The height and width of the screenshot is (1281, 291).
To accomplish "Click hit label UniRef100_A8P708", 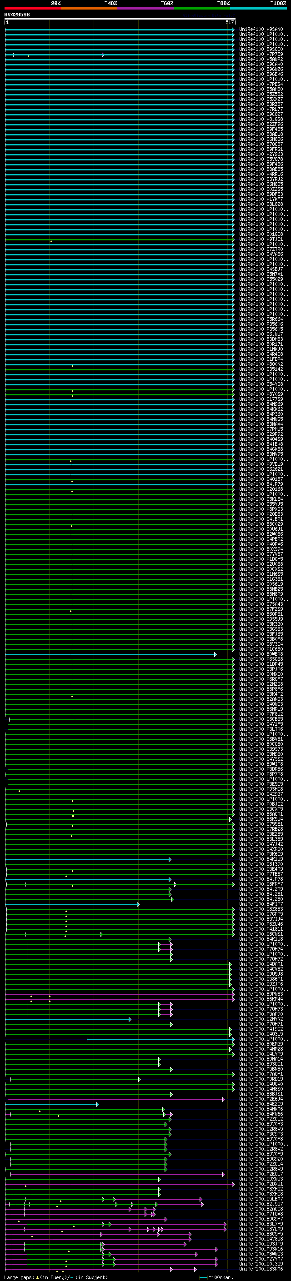I will click(x=261, y=774).
